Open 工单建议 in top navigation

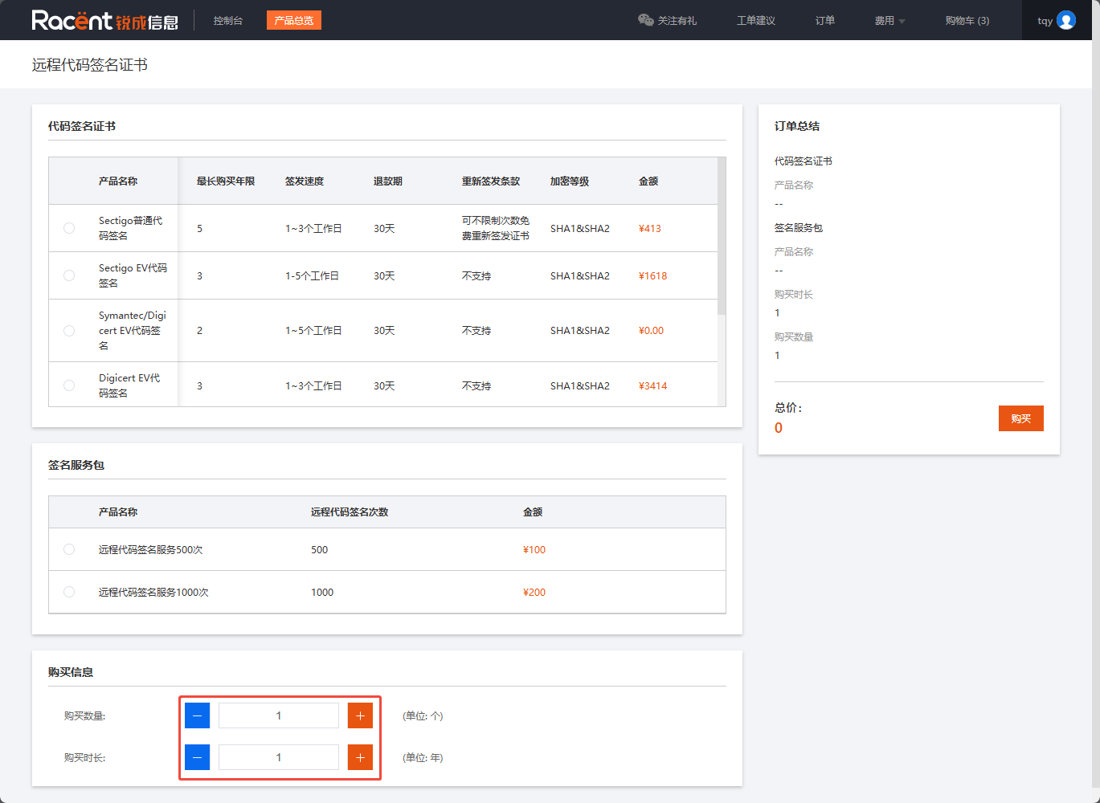pos(755,21)
